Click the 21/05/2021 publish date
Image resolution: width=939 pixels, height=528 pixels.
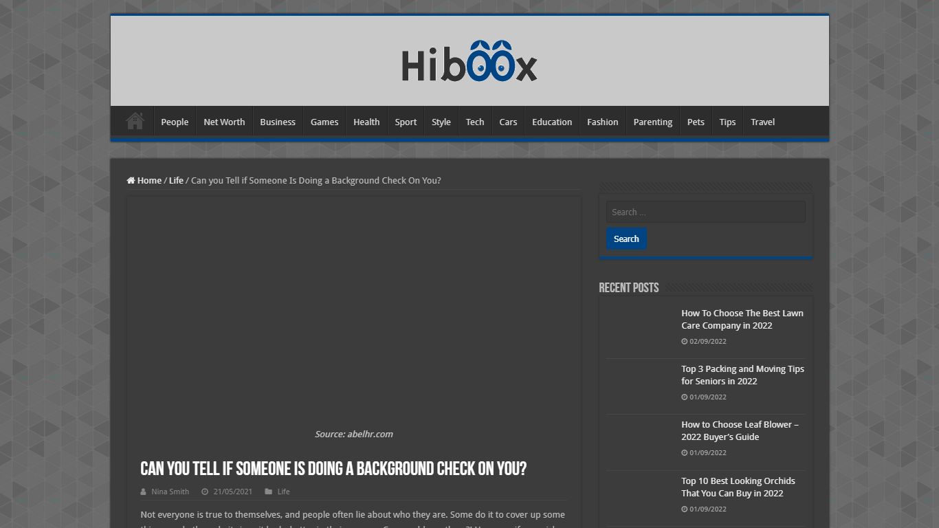pos(232,492)
